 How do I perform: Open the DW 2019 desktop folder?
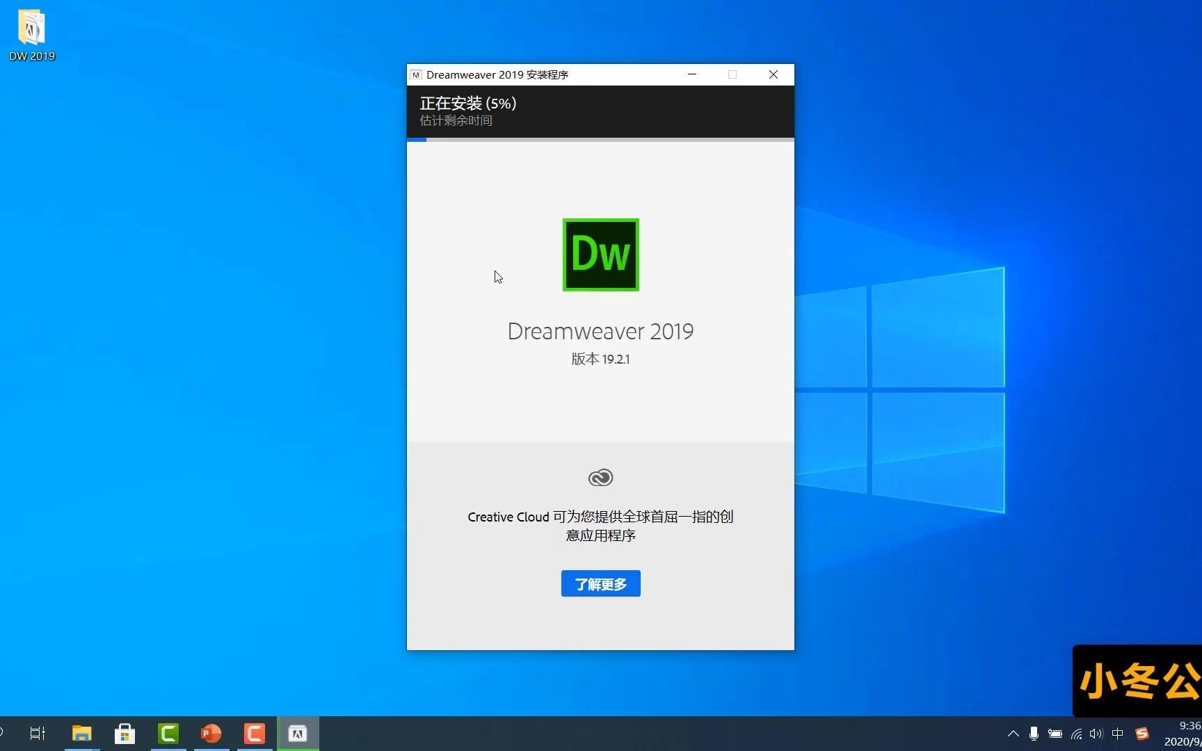pos(31,35)
